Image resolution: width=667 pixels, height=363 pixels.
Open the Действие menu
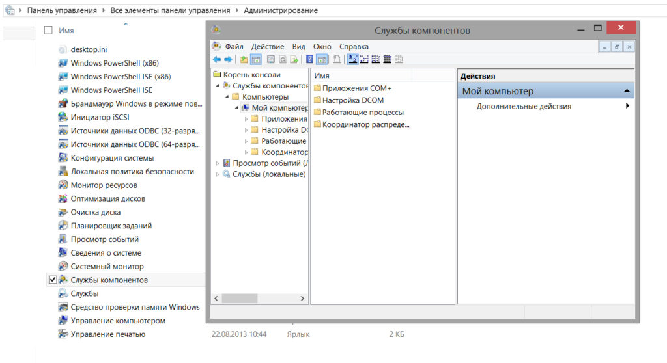(268, 46)
